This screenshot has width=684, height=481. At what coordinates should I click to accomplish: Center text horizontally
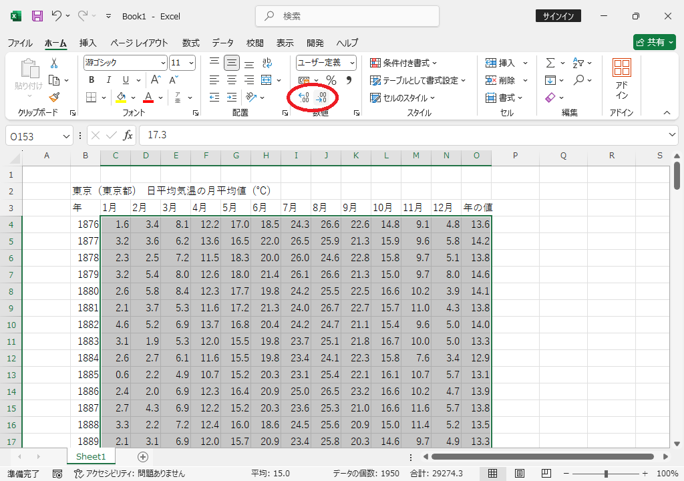click(x=232, y=80)
